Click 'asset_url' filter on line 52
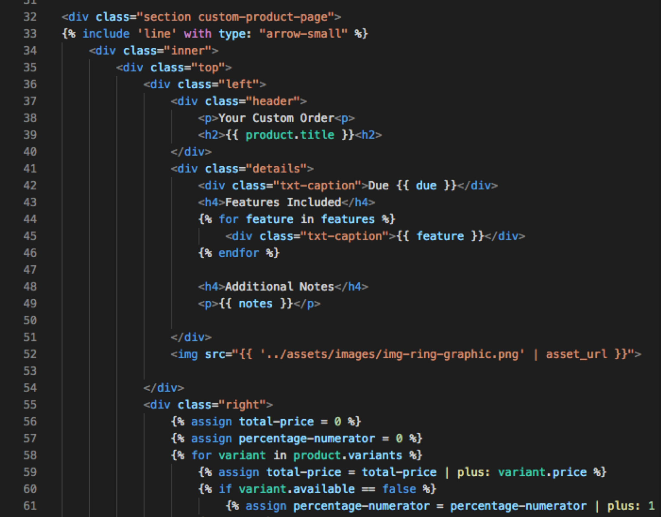The image size is (661, 517). point(576,354)
